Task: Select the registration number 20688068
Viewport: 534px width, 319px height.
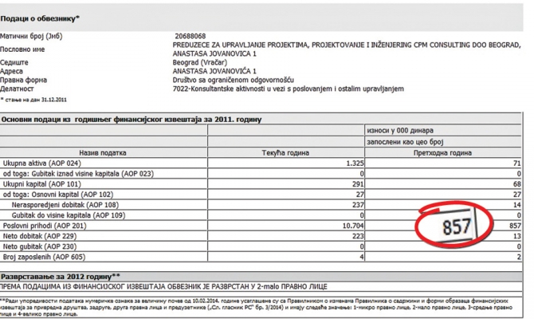Action: pos(190,36)
